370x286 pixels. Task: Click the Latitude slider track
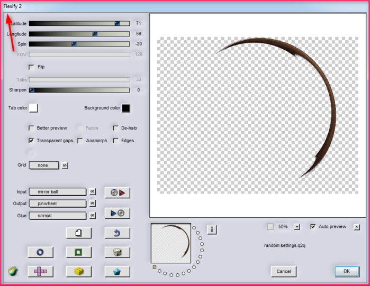(x=79, y=23)
